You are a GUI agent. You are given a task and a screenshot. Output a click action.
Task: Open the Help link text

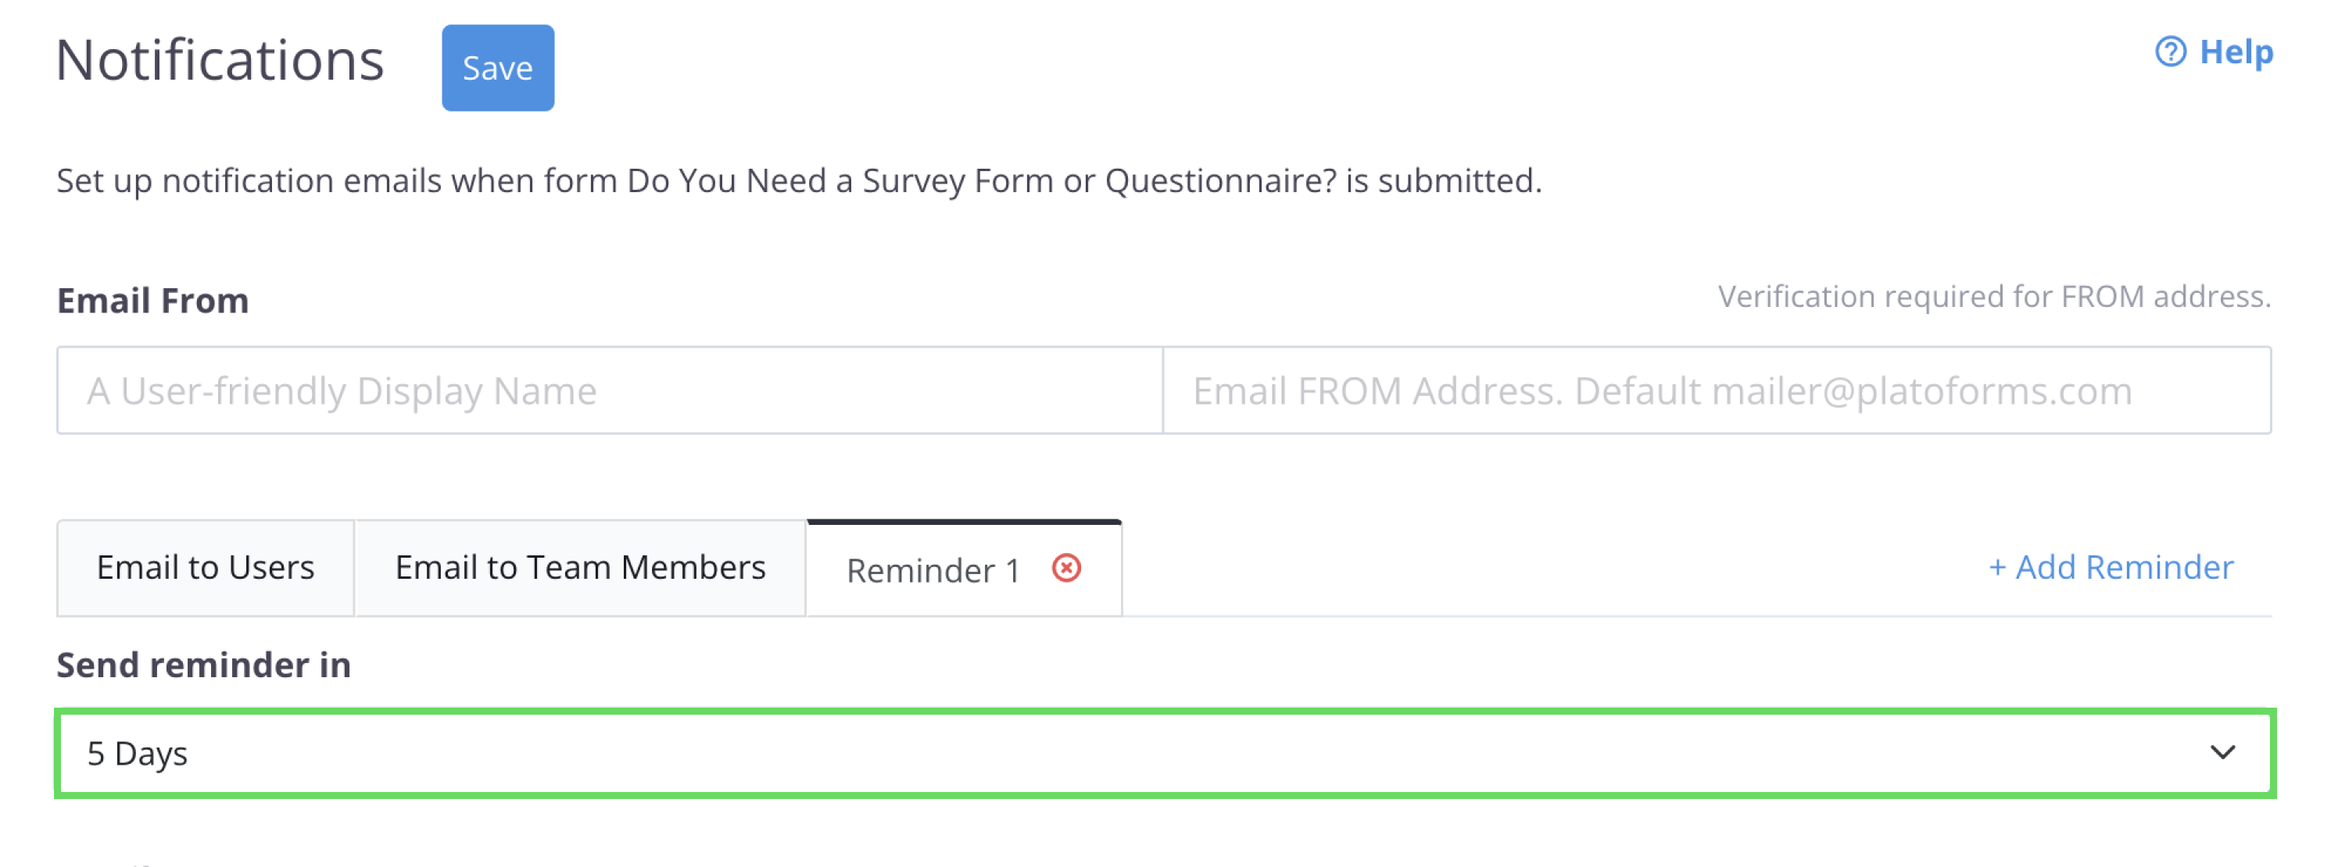point(2236,52)
